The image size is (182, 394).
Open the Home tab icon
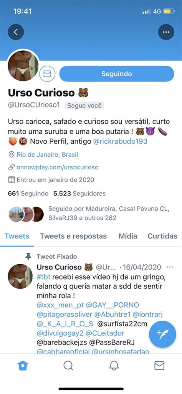[x=23, y=366]
